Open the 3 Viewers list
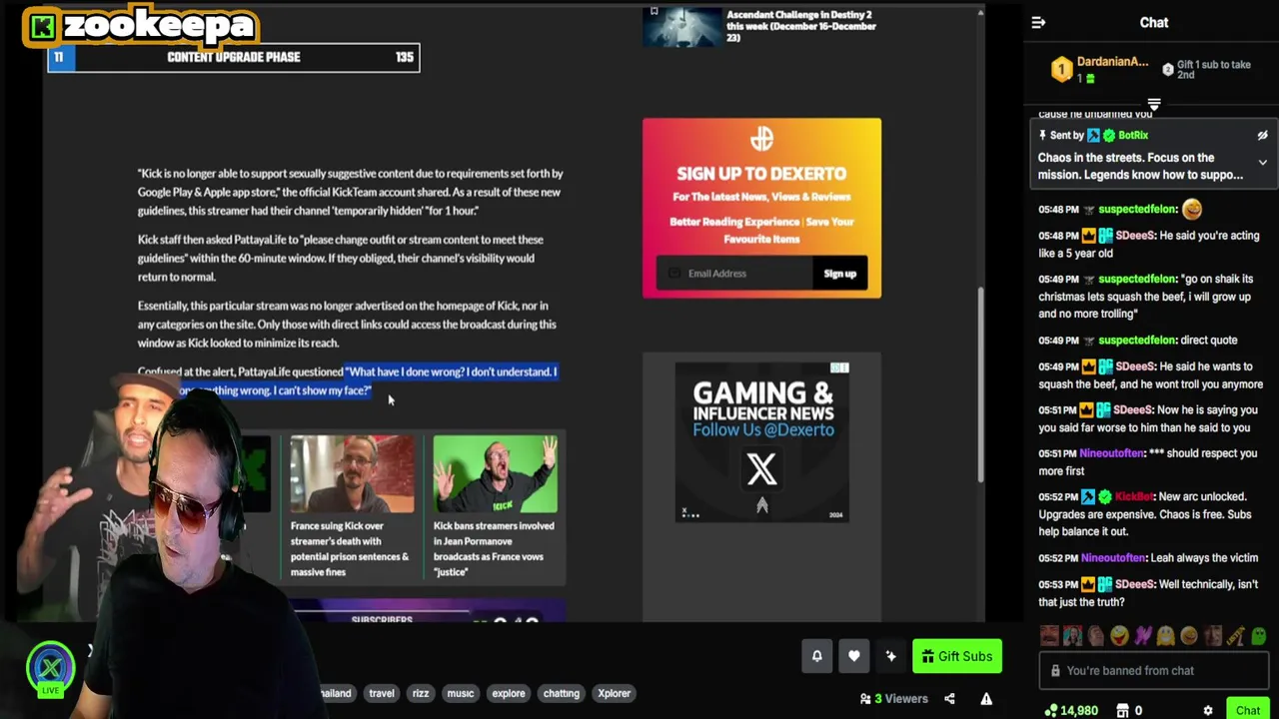 tap(894, 698)
